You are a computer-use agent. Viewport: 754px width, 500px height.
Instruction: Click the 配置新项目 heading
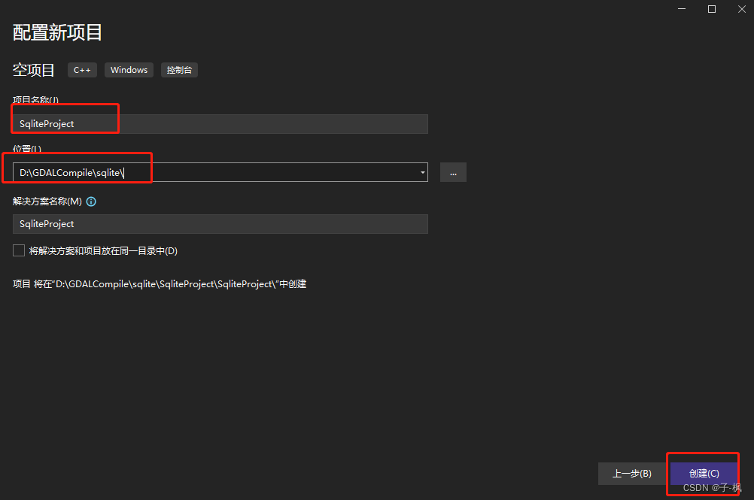[56, 32]
